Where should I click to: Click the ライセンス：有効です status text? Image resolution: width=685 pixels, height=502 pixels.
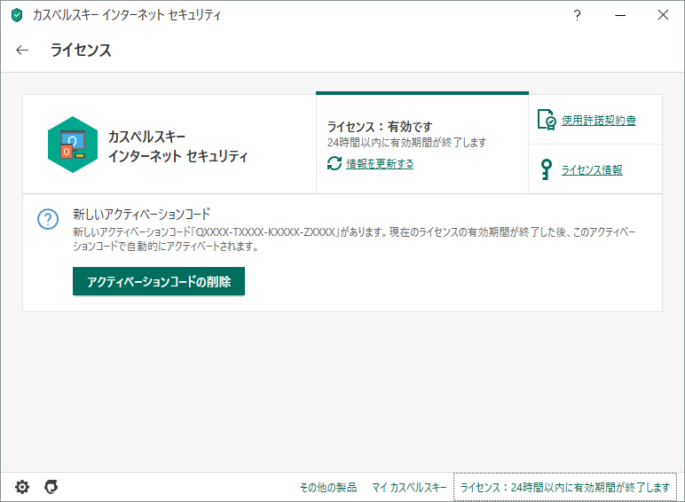tap(380, 127)
